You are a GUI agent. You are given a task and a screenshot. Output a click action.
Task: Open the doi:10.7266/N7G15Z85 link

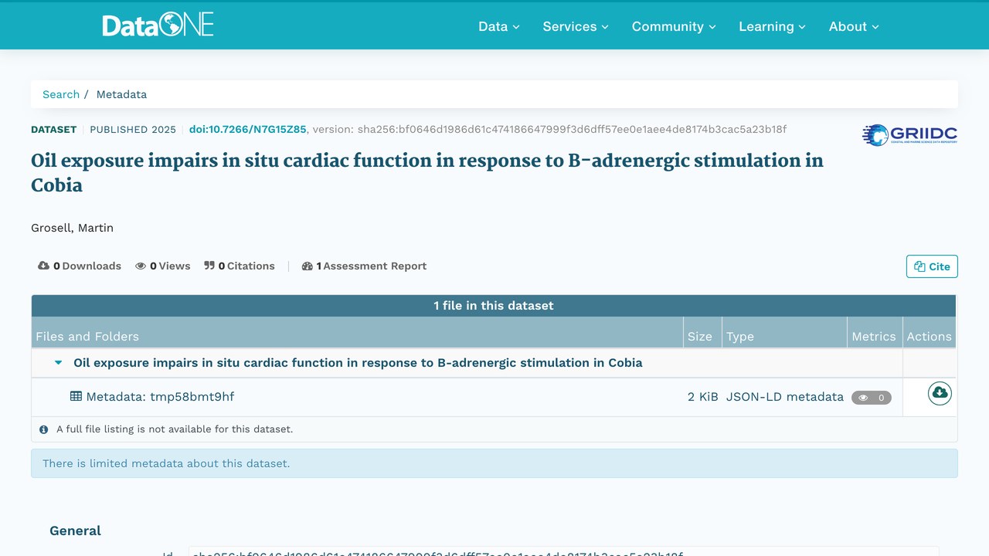[x=247, y=129]
